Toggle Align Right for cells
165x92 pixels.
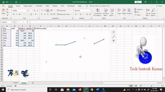(x=48, y=14)
